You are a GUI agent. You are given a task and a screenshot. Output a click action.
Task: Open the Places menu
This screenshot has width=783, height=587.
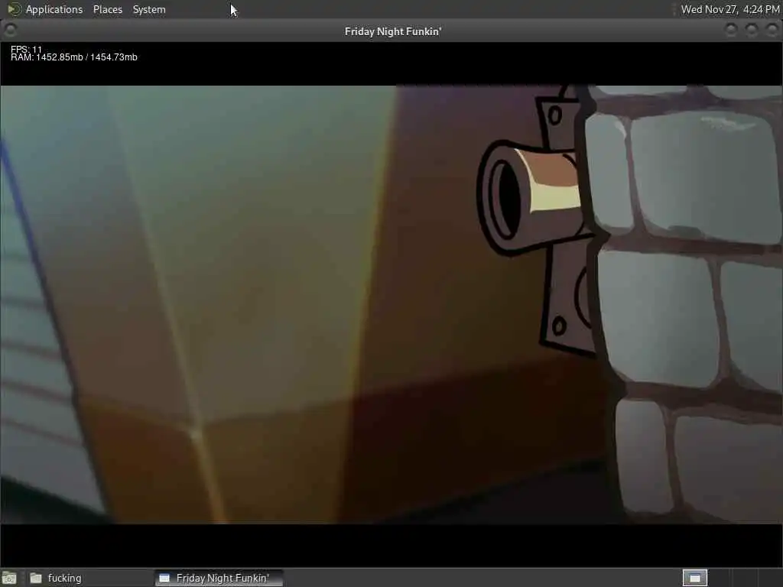coord(107,9)
